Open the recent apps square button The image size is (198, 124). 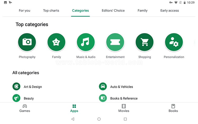[x=125, y=119]
